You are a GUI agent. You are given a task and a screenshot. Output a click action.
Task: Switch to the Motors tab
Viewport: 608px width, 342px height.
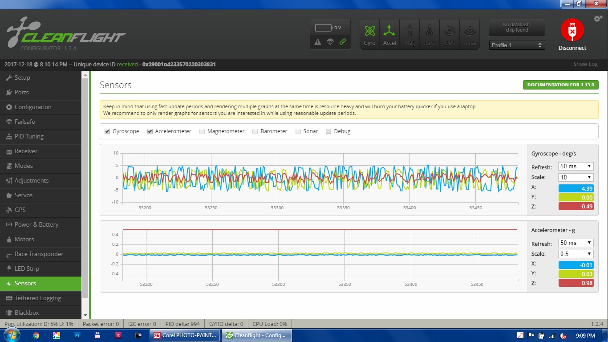(24, 239)
